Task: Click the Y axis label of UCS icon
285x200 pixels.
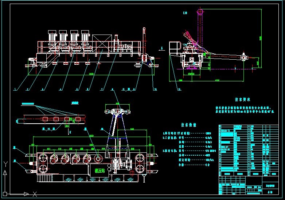Action: pyautogui.click(x=5, y=164)
